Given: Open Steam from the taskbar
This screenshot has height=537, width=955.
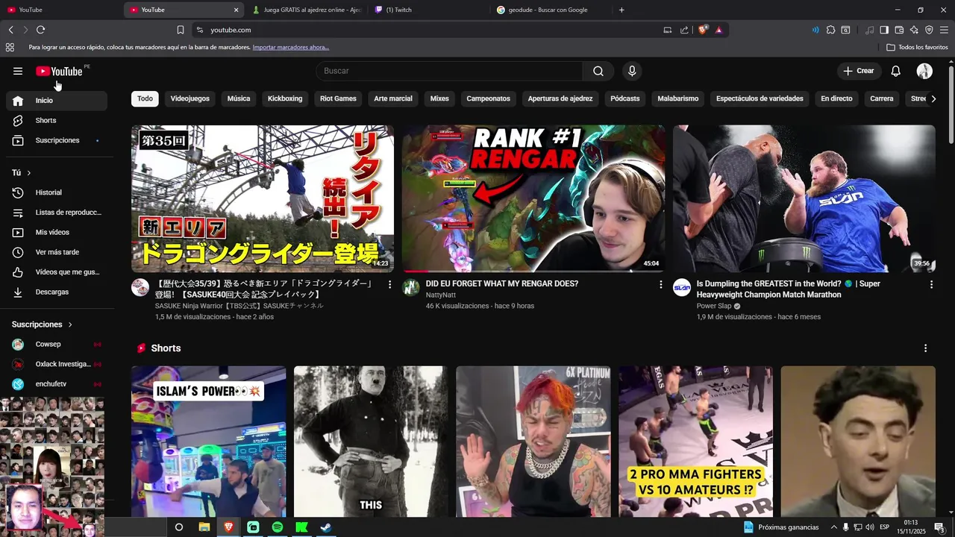Looking at the screenshot, I should point(326,527).
